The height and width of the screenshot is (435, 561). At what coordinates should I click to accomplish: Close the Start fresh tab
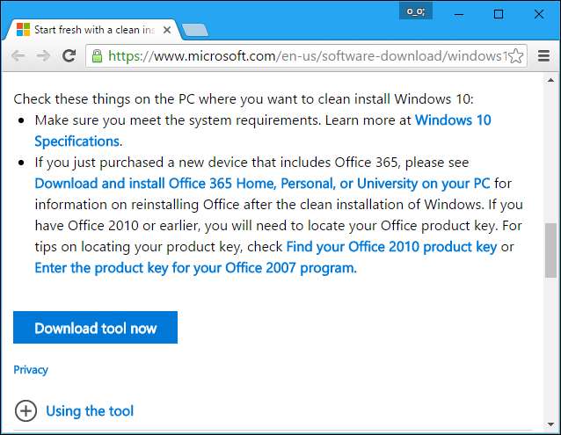[169, 29]
